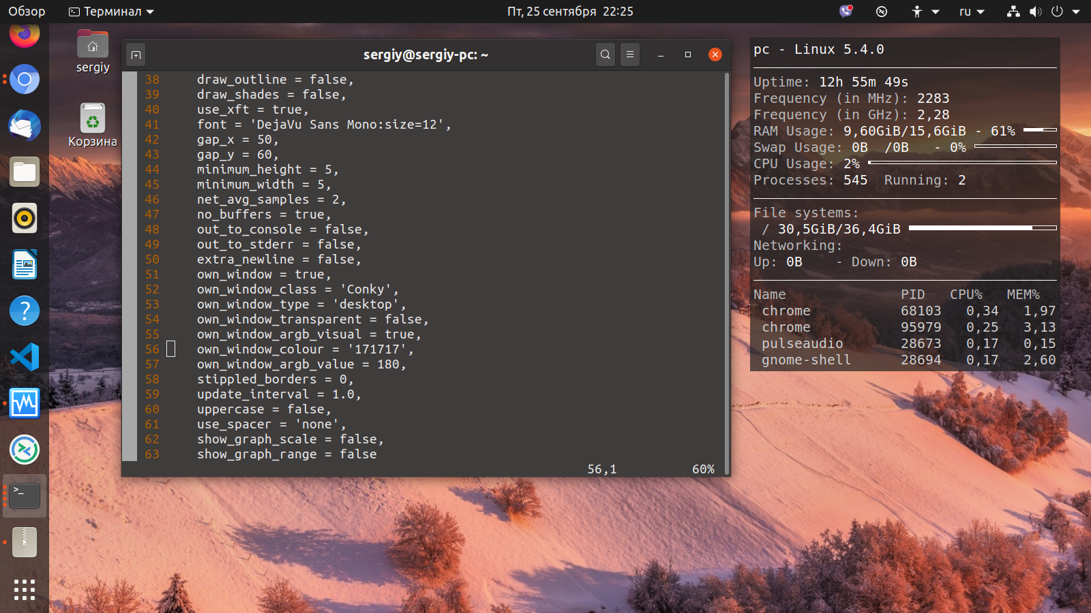Open the date and time calendar

coord(570,12)
